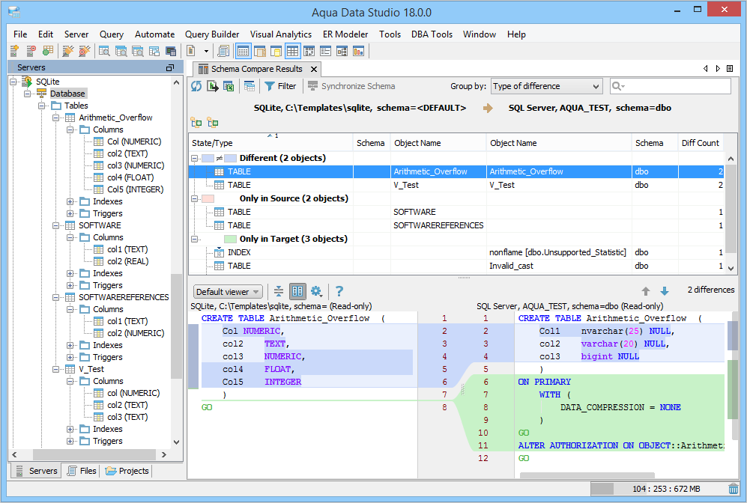Click the yellow database cylinder toolbar icon
The image size is (747, 503).
tap(276, 51)
